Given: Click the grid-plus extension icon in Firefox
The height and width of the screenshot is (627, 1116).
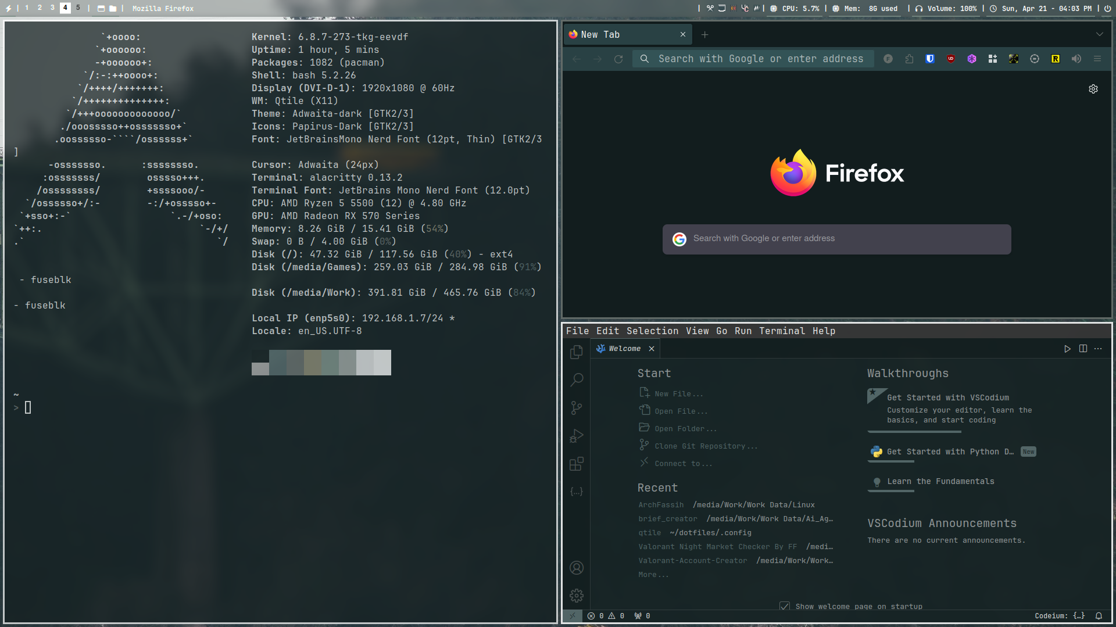Looking at the screenshot, I should click(x=993, y=59).
